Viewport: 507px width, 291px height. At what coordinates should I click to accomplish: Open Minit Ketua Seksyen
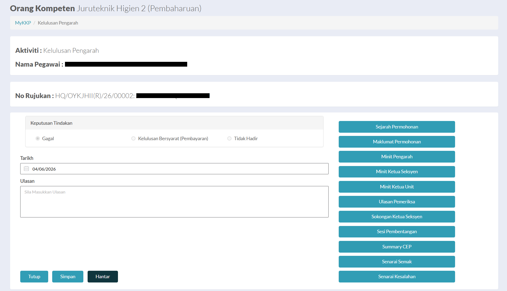click(x=397, y=172)
